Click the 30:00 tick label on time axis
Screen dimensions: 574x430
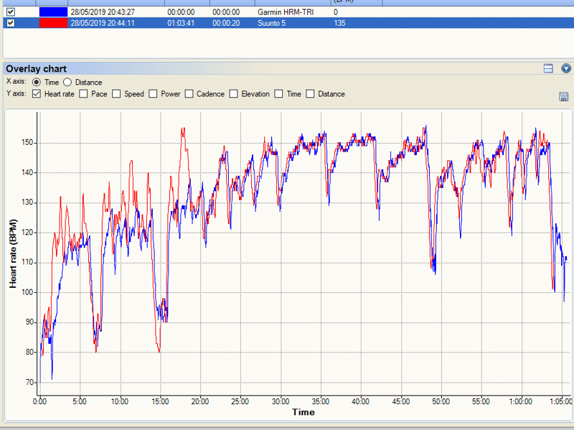tap(281, 401)
